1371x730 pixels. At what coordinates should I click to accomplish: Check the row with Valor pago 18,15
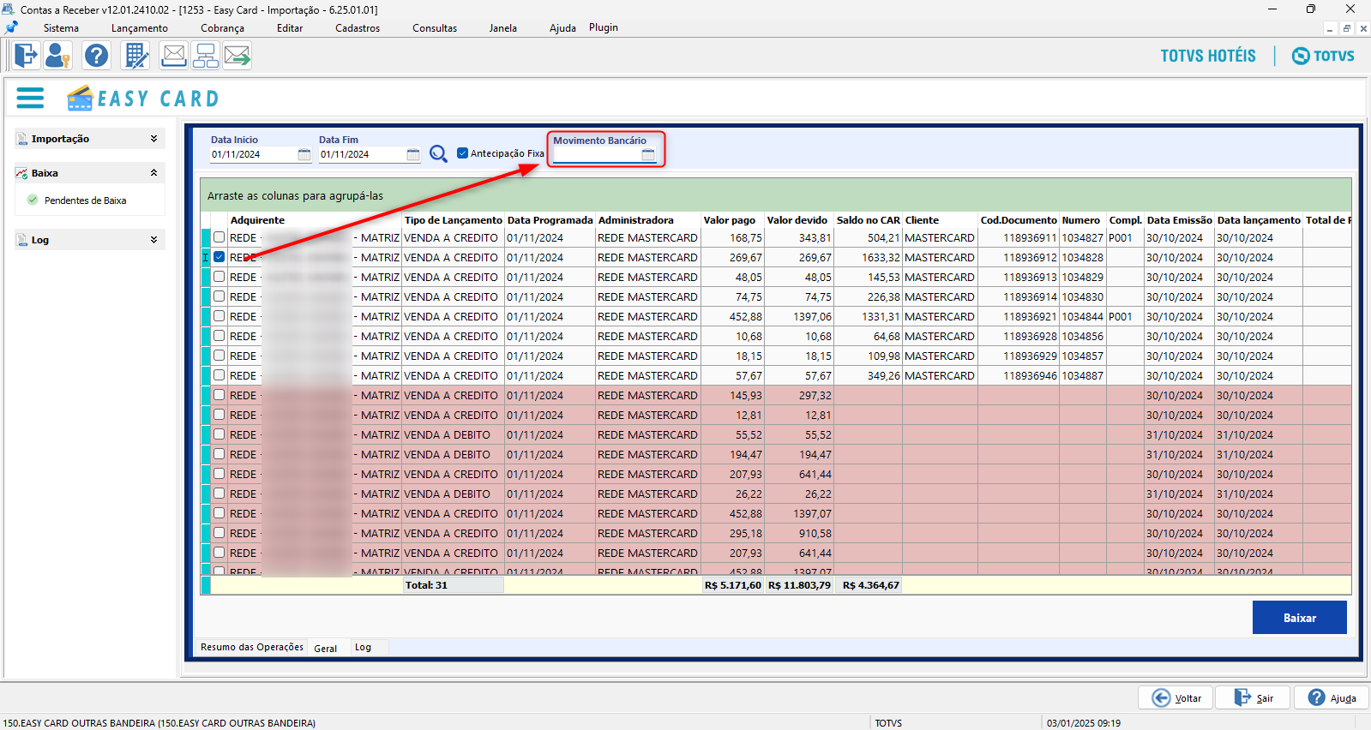point(219,356)
